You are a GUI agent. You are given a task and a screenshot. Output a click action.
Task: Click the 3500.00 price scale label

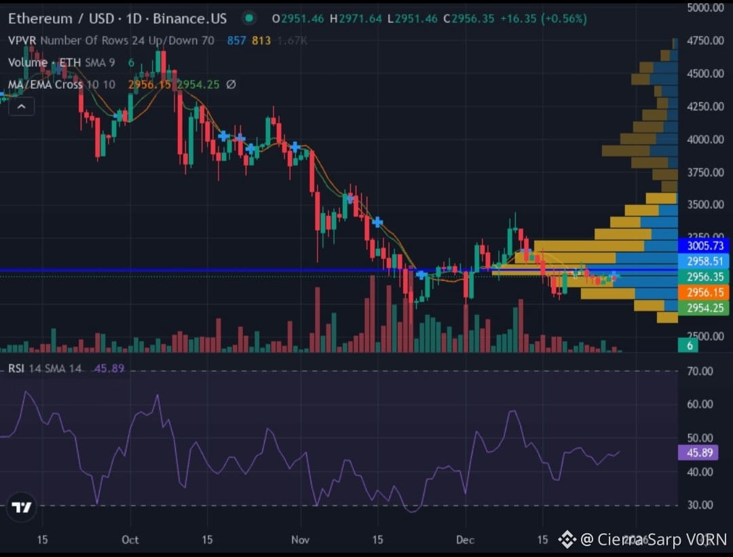click(x=705, y=205)
